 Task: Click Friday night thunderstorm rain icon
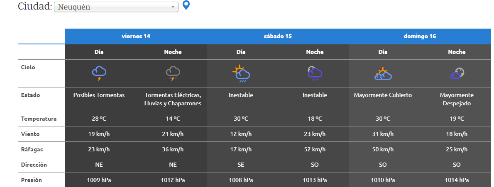click(x=173, y=73)
